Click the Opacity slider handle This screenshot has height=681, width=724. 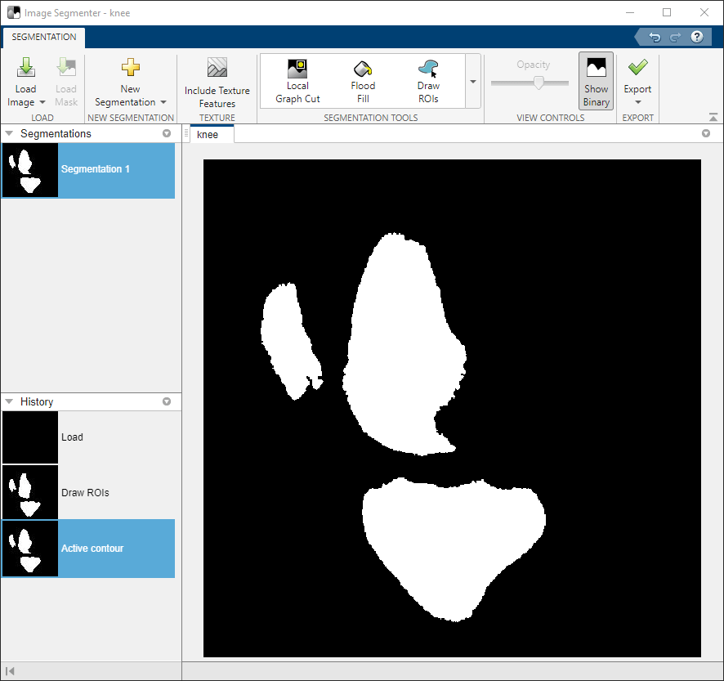click(539, 83)
